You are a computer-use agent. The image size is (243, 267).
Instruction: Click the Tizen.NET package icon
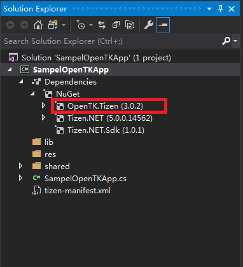(x=60, y=118)
